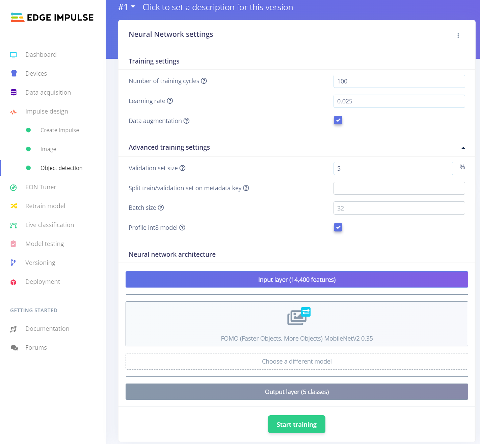This screenshot has height=444, width=480.
Task: Click the help icon next to Learning rate
Action: (170, 101)
